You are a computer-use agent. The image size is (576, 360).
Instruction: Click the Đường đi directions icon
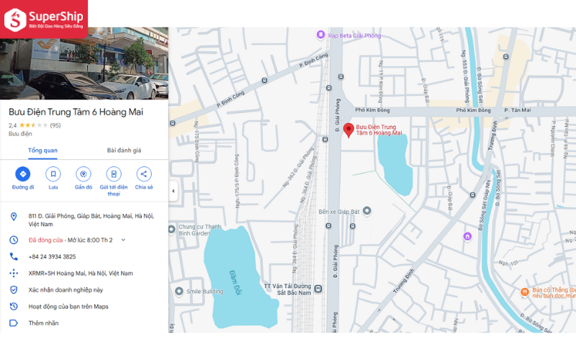(23, 174)
